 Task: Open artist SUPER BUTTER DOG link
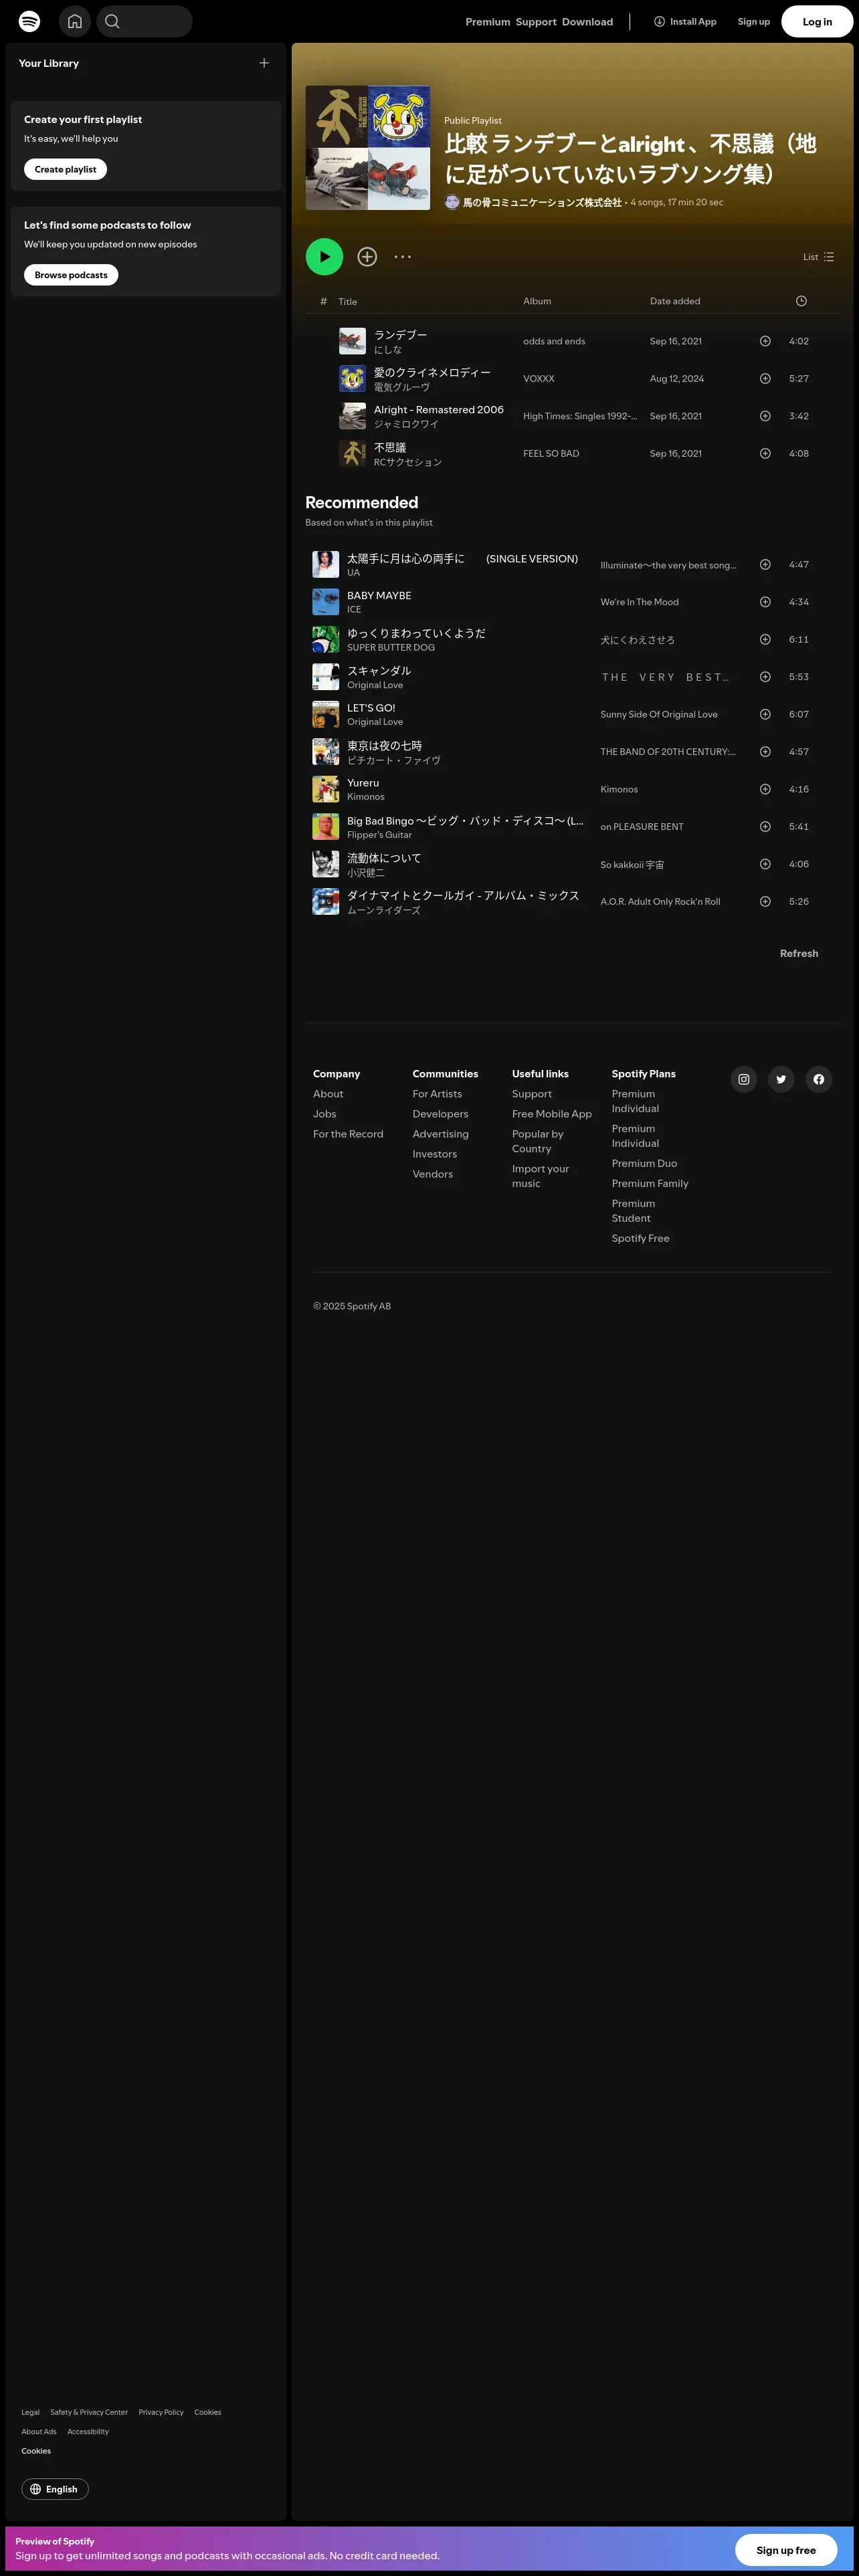pyautogui.click(x=391, y=647)
